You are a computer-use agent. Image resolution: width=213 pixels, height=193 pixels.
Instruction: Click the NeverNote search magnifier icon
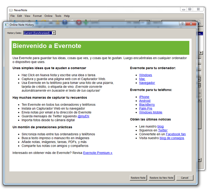click(x=200, y=23)
